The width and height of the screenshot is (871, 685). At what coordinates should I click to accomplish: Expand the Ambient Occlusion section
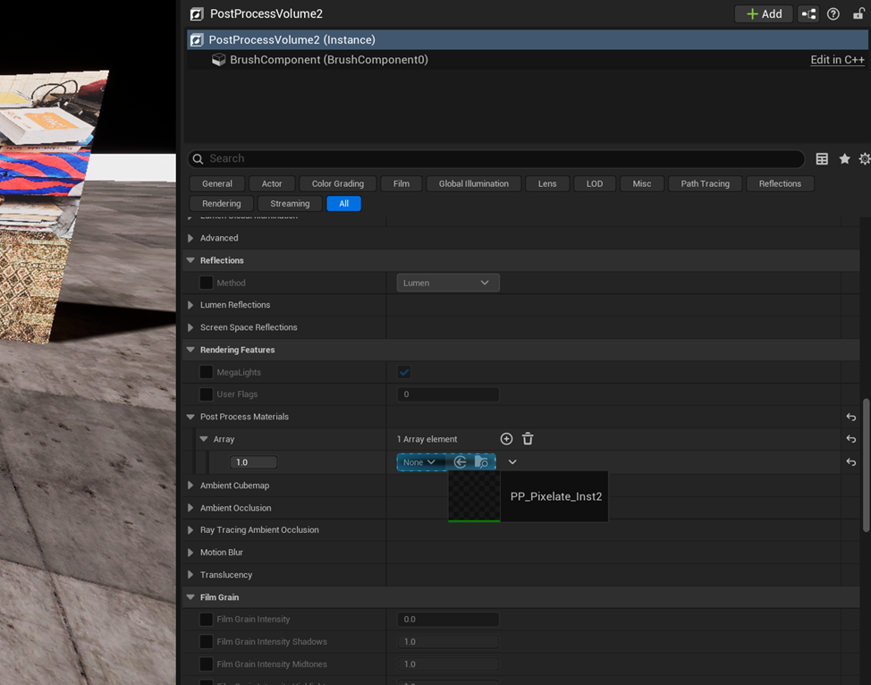tap(190, 508)
